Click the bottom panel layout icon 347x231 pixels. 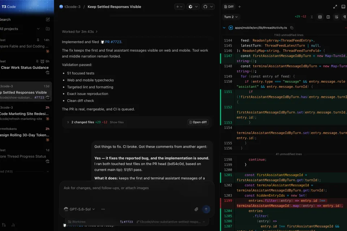tap(343, 6)
